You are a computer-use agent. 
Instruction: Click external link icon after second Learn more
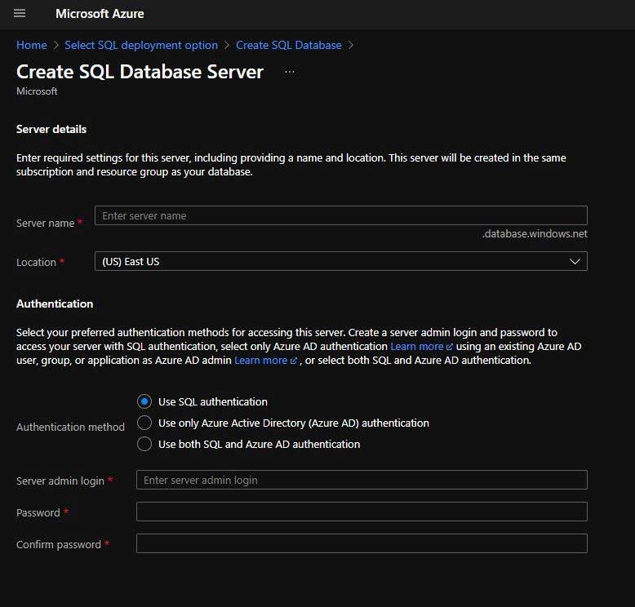tap(294, 361)
